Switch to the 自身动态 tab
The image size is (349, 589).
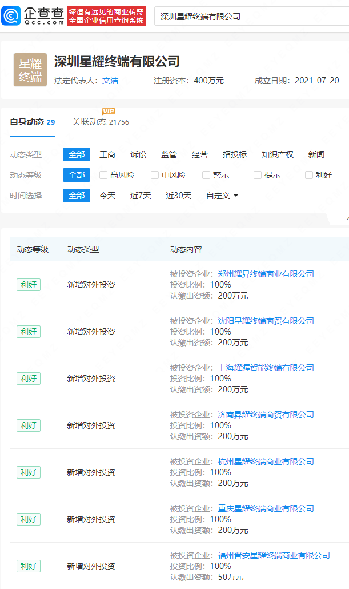pos(33,122)
